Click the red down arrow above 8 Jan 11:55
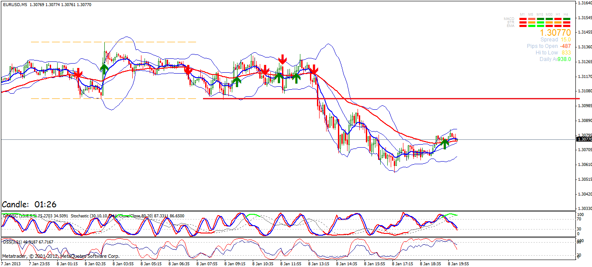This screenshot has width=592, height=267. 282,59
